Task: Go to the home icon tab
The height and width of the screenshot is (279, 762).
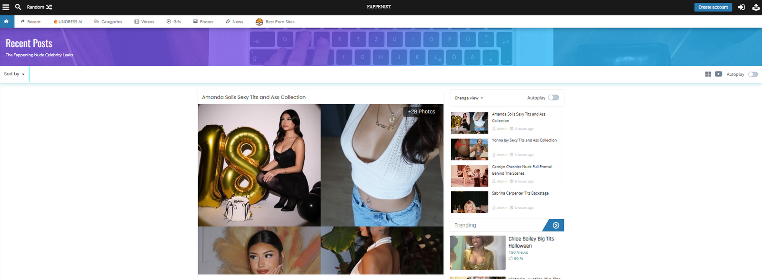Action: click(x=7, y=21)
